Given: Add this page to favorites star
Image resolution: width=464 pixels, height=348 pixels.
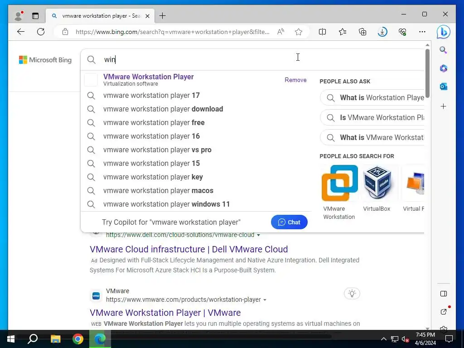Looking at the screenshot, I should coord(299,32).
